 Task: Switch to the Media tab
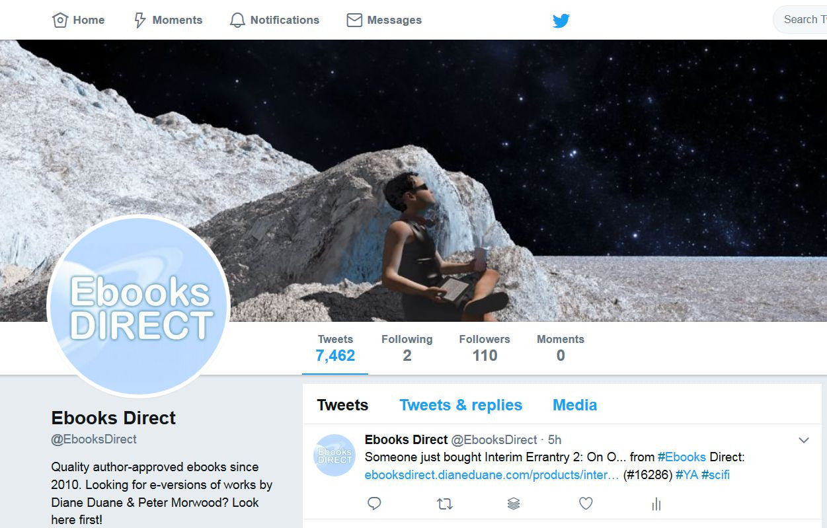click(x=574, y=405)
